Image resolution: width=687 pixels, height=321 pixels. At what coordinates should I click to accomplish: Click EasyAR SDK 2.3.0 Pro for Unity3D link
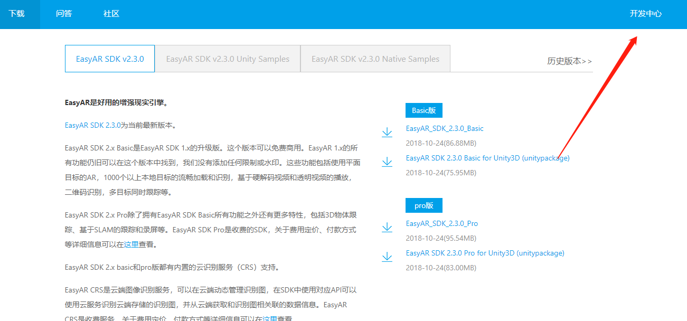(485, 253)
